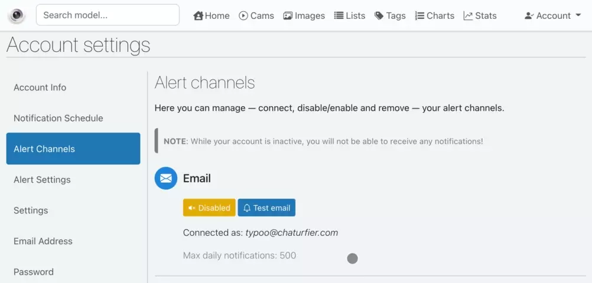Open the Lists page
The image size is (592, 283).
point(350,15)
